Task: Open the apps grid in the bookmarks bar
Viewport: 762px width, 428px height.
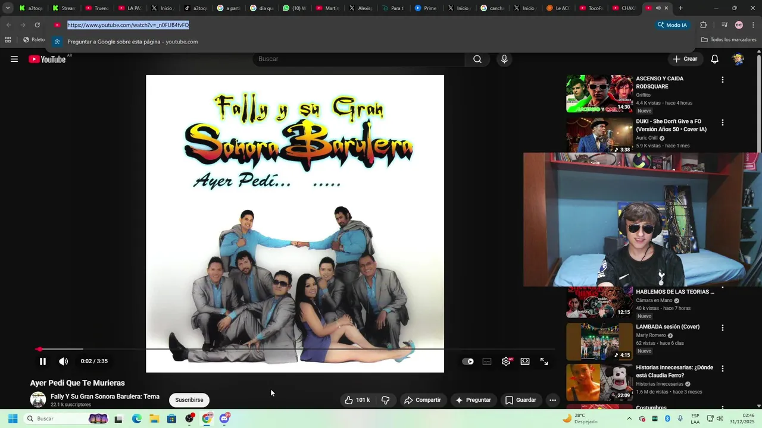Action: tap(8, 40)
